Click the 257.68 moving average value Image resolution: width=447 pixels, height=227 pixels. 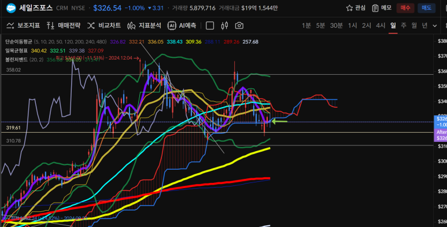pyautogui.click(x=250, y=42)
